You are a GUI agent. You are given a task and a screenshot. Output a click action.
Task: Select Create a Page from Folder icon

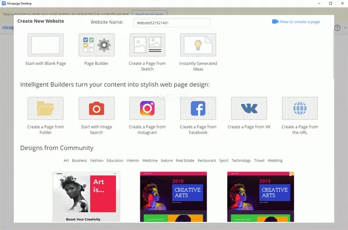click(45, 108)
